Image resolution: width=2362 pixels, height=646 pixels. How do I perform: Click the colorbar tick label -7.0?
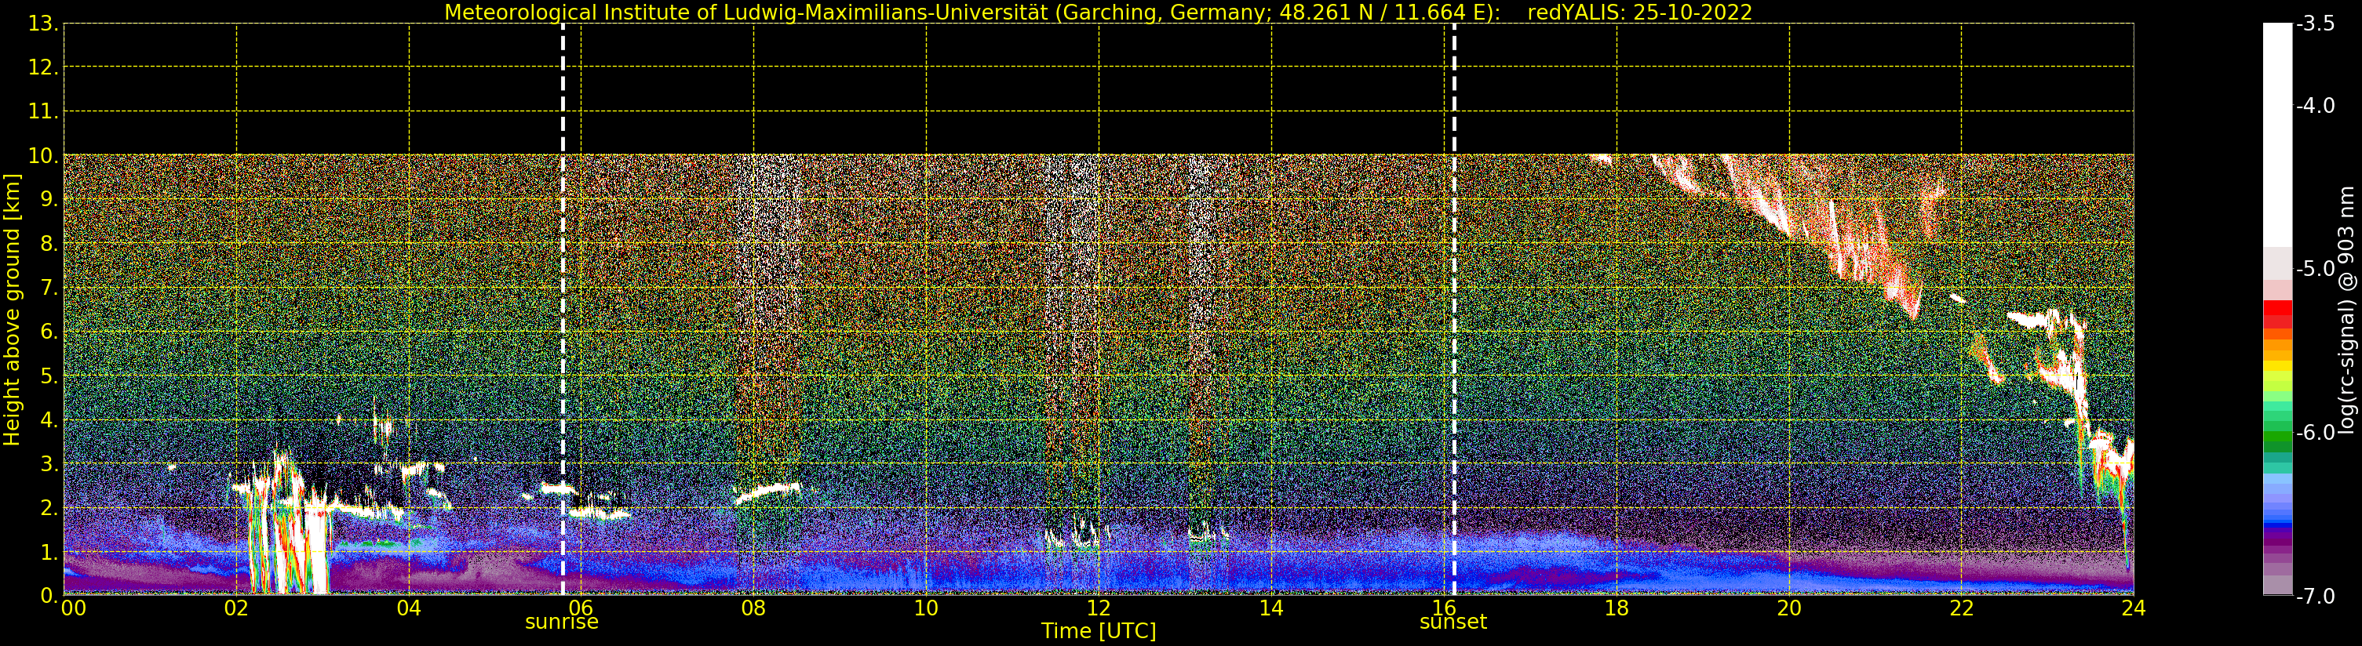click(x=2316, y=597)
